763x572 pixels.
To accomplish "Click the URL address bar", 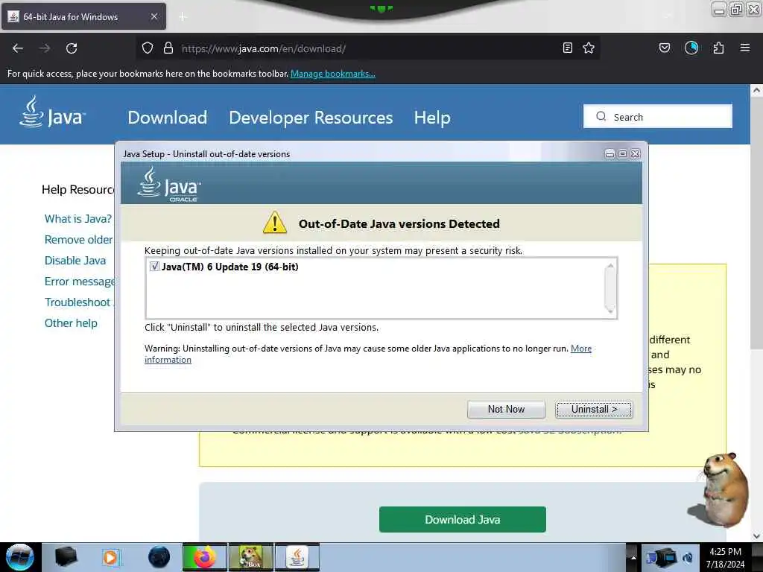I will (x=367, y=48).
